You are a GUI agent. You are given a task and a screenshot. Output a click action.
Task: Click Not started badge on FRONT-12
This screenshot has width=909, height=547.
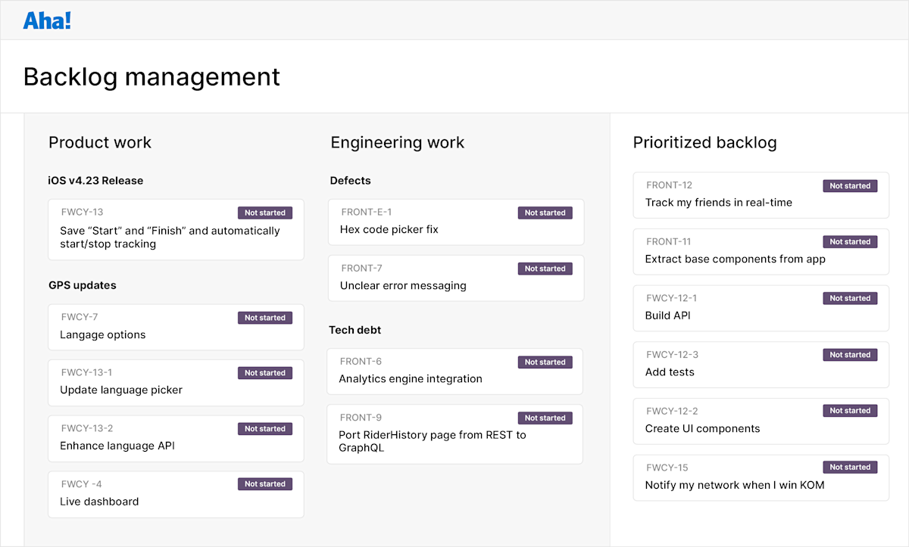(x=849, y=185)
